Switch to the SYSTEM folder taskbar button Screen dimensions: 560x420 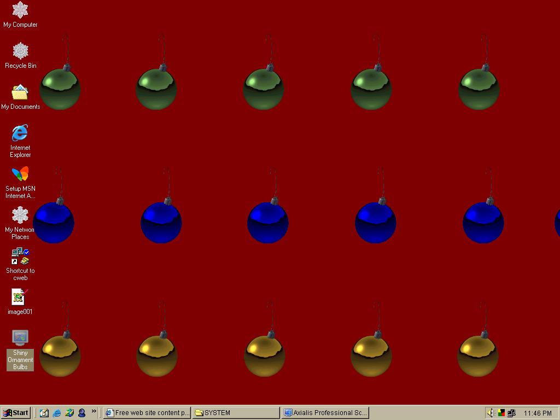(236, 413)
